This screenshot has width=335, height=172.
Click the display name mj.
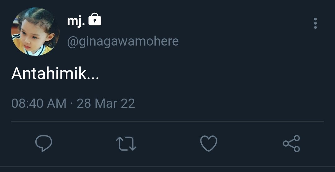pos(76,21)
